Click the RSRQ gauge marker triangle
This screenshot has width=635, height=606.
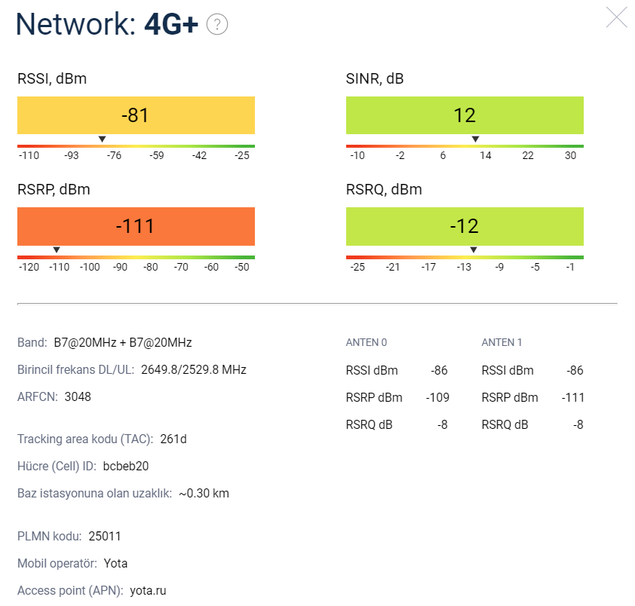click(474, 249)
